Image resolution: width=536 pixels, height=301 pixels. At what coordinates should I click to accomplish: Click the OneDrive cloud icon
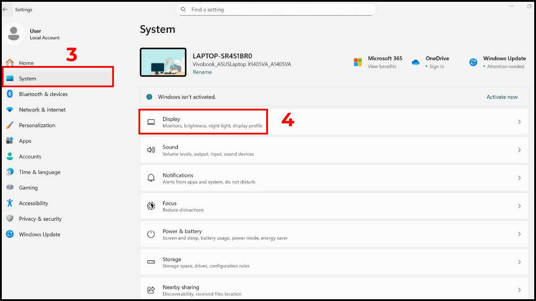tap(416, 62)
